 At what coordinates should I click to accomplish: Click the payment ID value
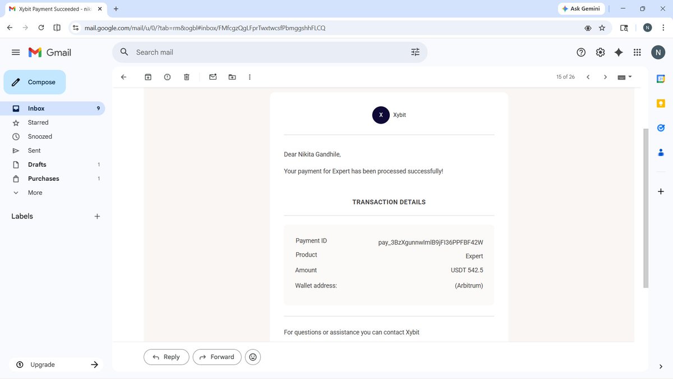(431, 243)
